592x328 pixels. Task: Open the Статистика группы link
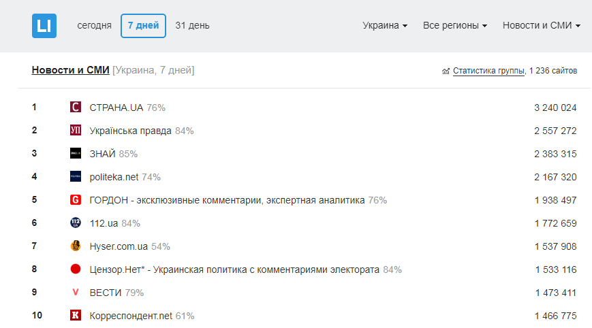coord(488,71)
